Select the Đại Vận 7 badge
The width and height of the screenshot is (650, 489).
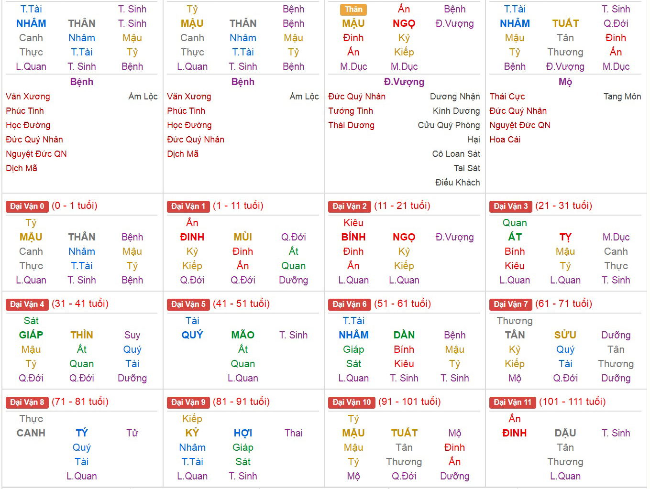coord(510,304)
